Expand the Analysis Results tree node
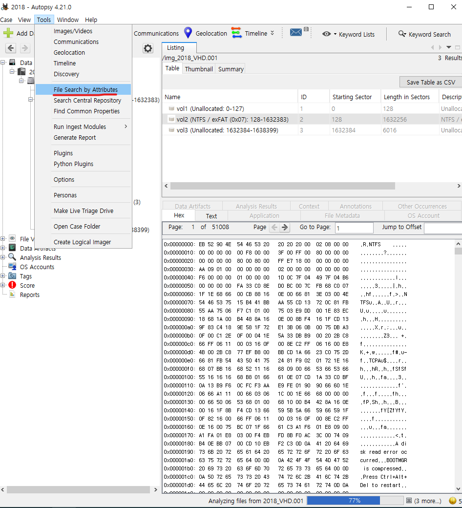This screenshot has height=508, width=462. click(x=2, y=257)
